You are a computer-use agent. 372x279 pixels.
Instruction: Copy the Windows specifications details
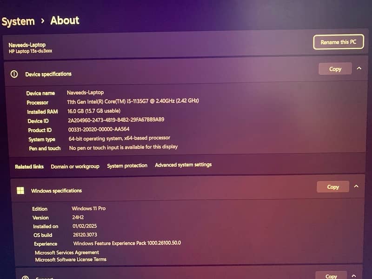point(333,187)
